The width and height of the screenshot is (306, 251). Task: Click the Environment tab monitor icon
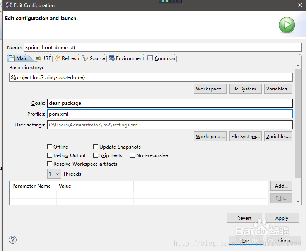[x=111, y=58]
